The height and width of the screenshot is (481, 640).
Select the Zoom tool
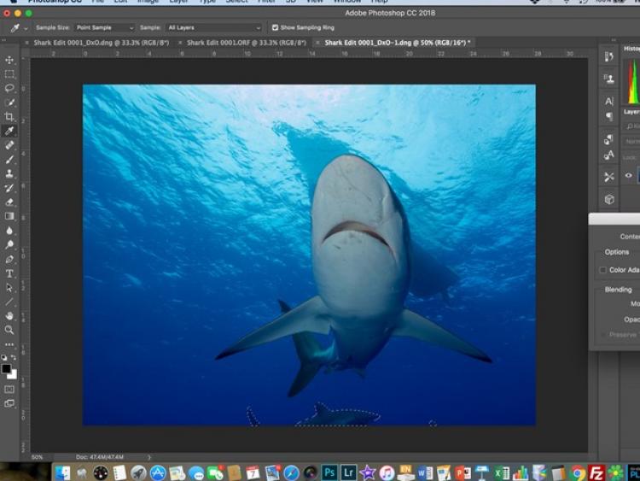9,330
